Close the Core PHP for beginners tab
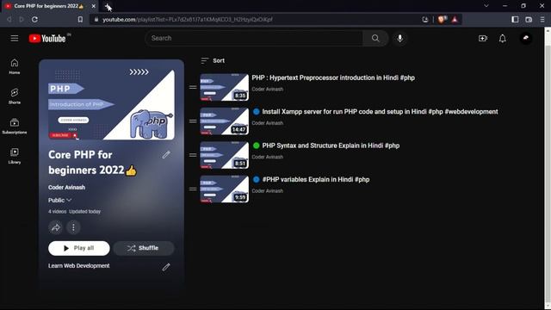This screenshot has width=551, height=310. (x=94, y=6)
